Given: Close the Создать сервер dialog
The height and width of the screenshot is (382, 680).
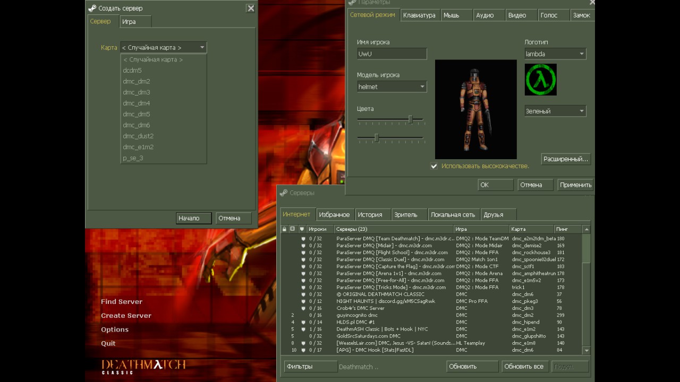Looking at the screenshot, I should point(251,8).
